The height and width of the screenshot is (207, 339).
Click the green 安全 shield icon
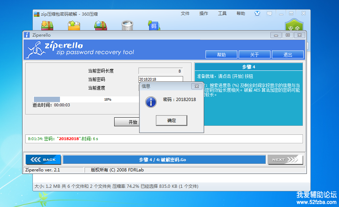294,25
